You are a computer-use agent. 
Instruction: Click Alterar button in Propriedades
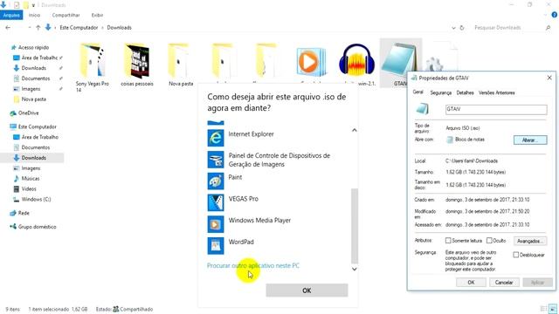[x=530, y=140]
